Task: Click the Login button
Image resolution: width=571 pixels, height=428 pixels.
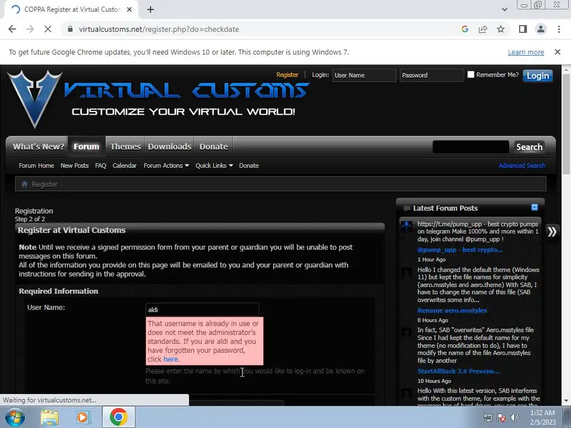Action: point(538,75)
